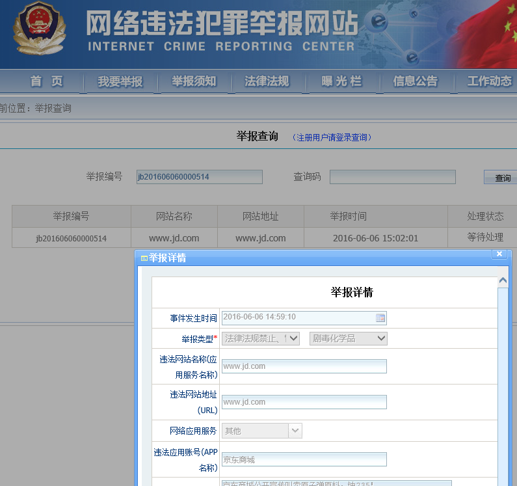Open the 剧毒化学品 subtype dropdown

click(348, 338)
